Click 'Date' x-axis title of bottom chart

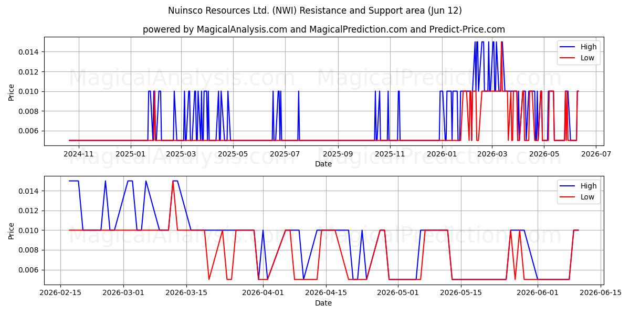(x=323, y=303)
